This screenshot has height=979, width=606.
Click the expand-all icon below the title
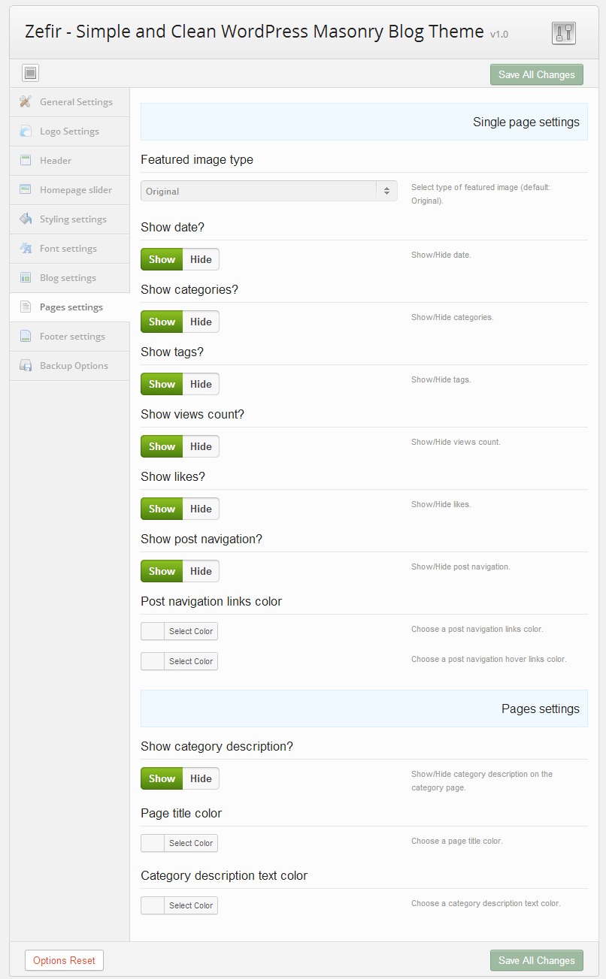(x=30, y=73)
